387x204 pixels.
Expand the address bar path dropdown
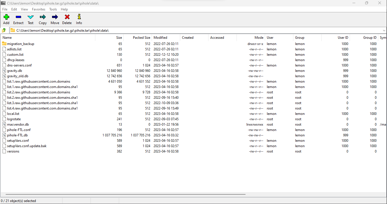(x=384, y=31)
